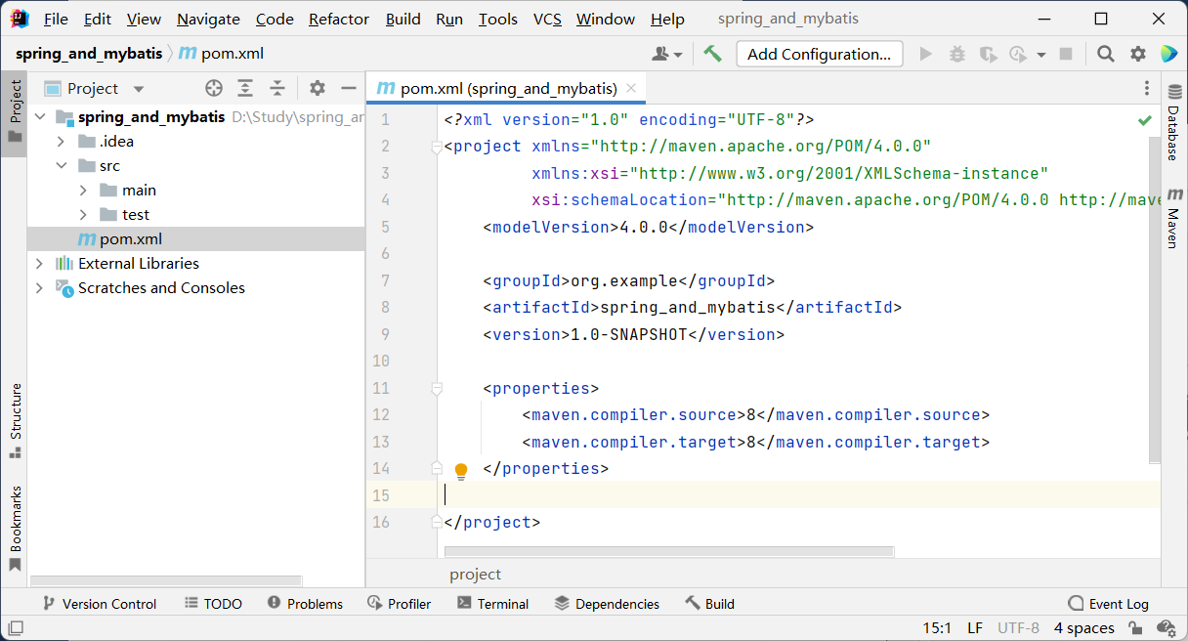Toggle the Bookmarks tool window side tab

click(x=15, y=529)
